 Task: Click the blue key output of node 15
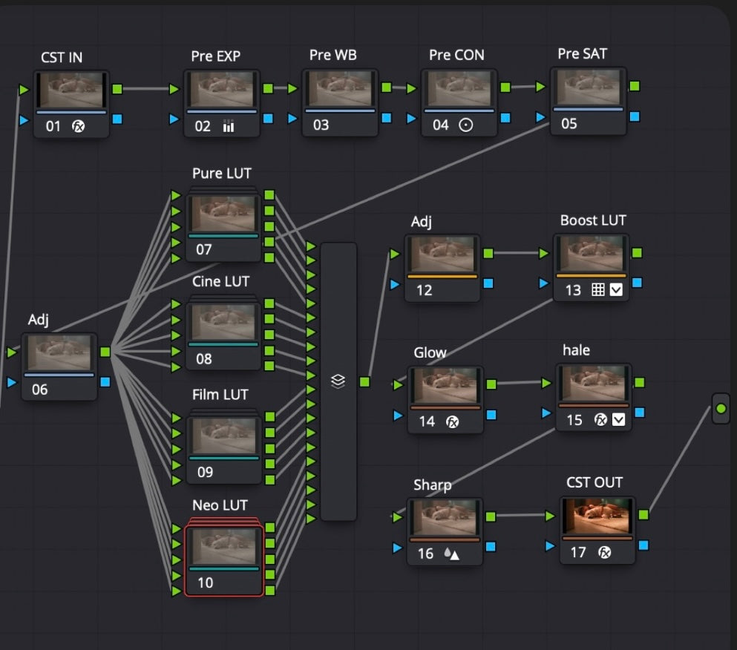640,412
